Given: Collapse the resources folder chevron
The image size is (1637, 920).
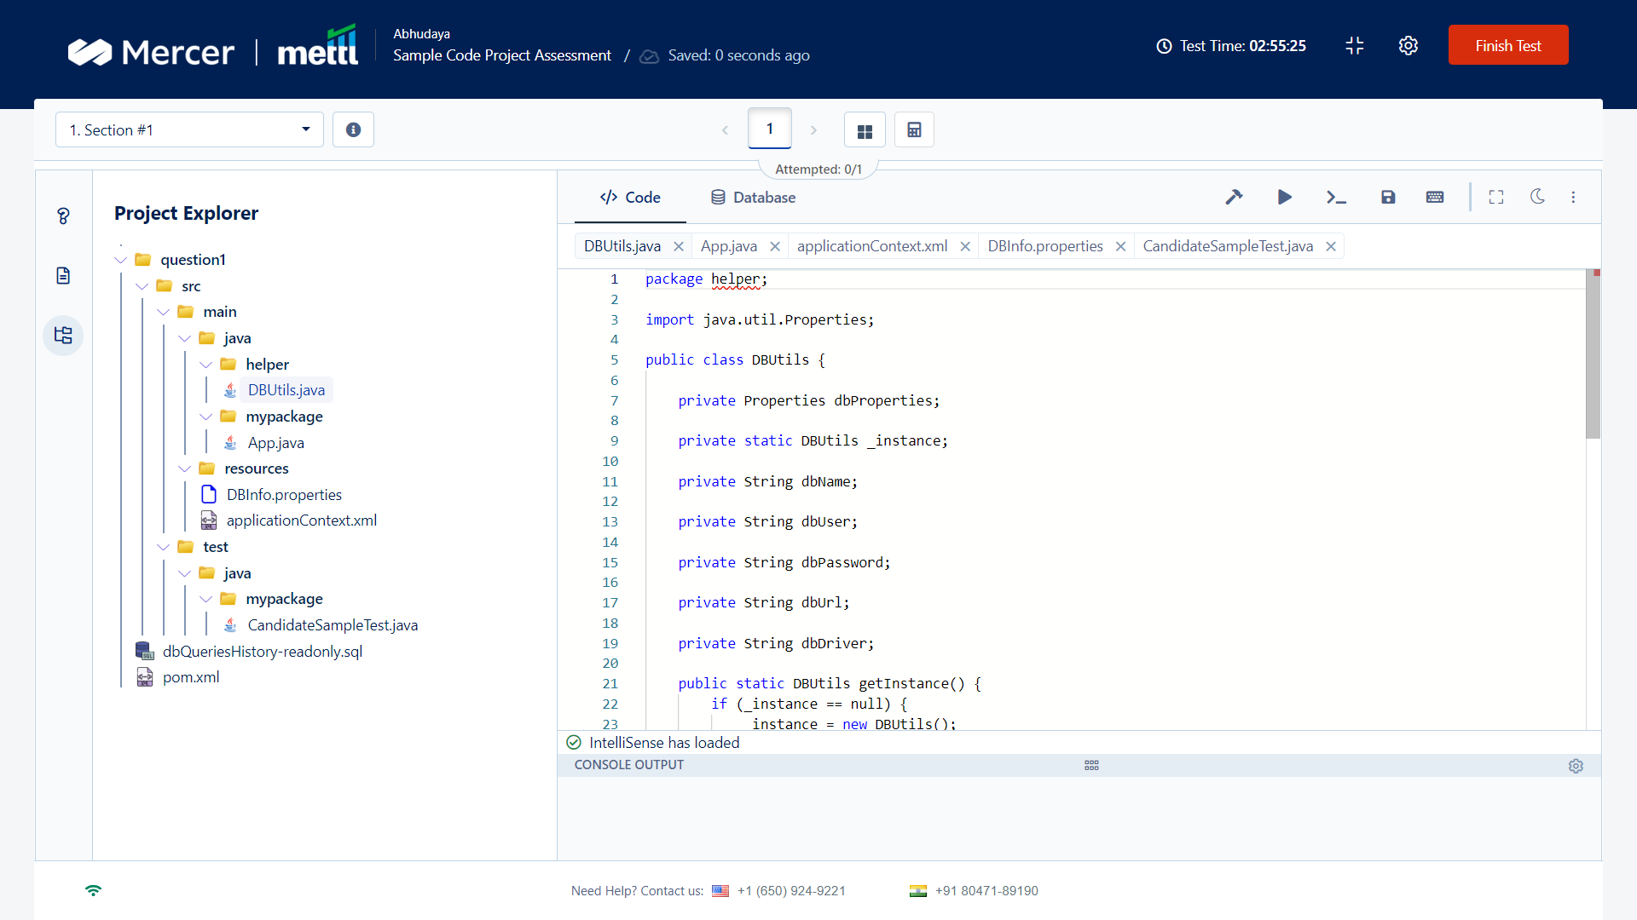Looking at the screenshot, I should click(x=185, y=469).
